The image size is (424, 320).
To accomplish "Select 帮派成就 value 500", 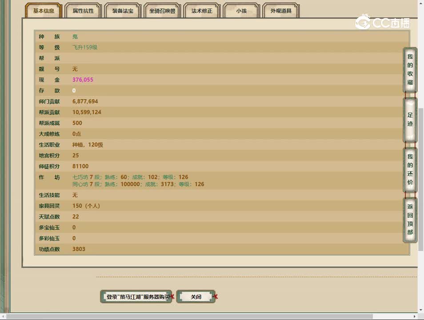I will 77,123.
